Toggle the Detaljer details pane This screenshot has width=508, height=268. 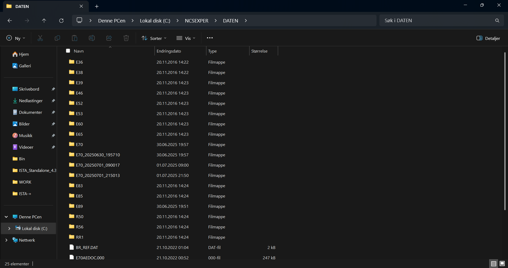(x=488, y=38)
